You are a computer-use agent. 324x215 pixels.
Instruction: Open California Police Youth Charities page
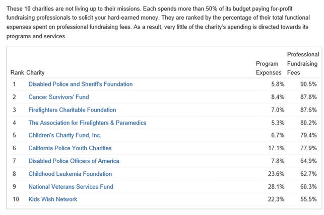70,148
